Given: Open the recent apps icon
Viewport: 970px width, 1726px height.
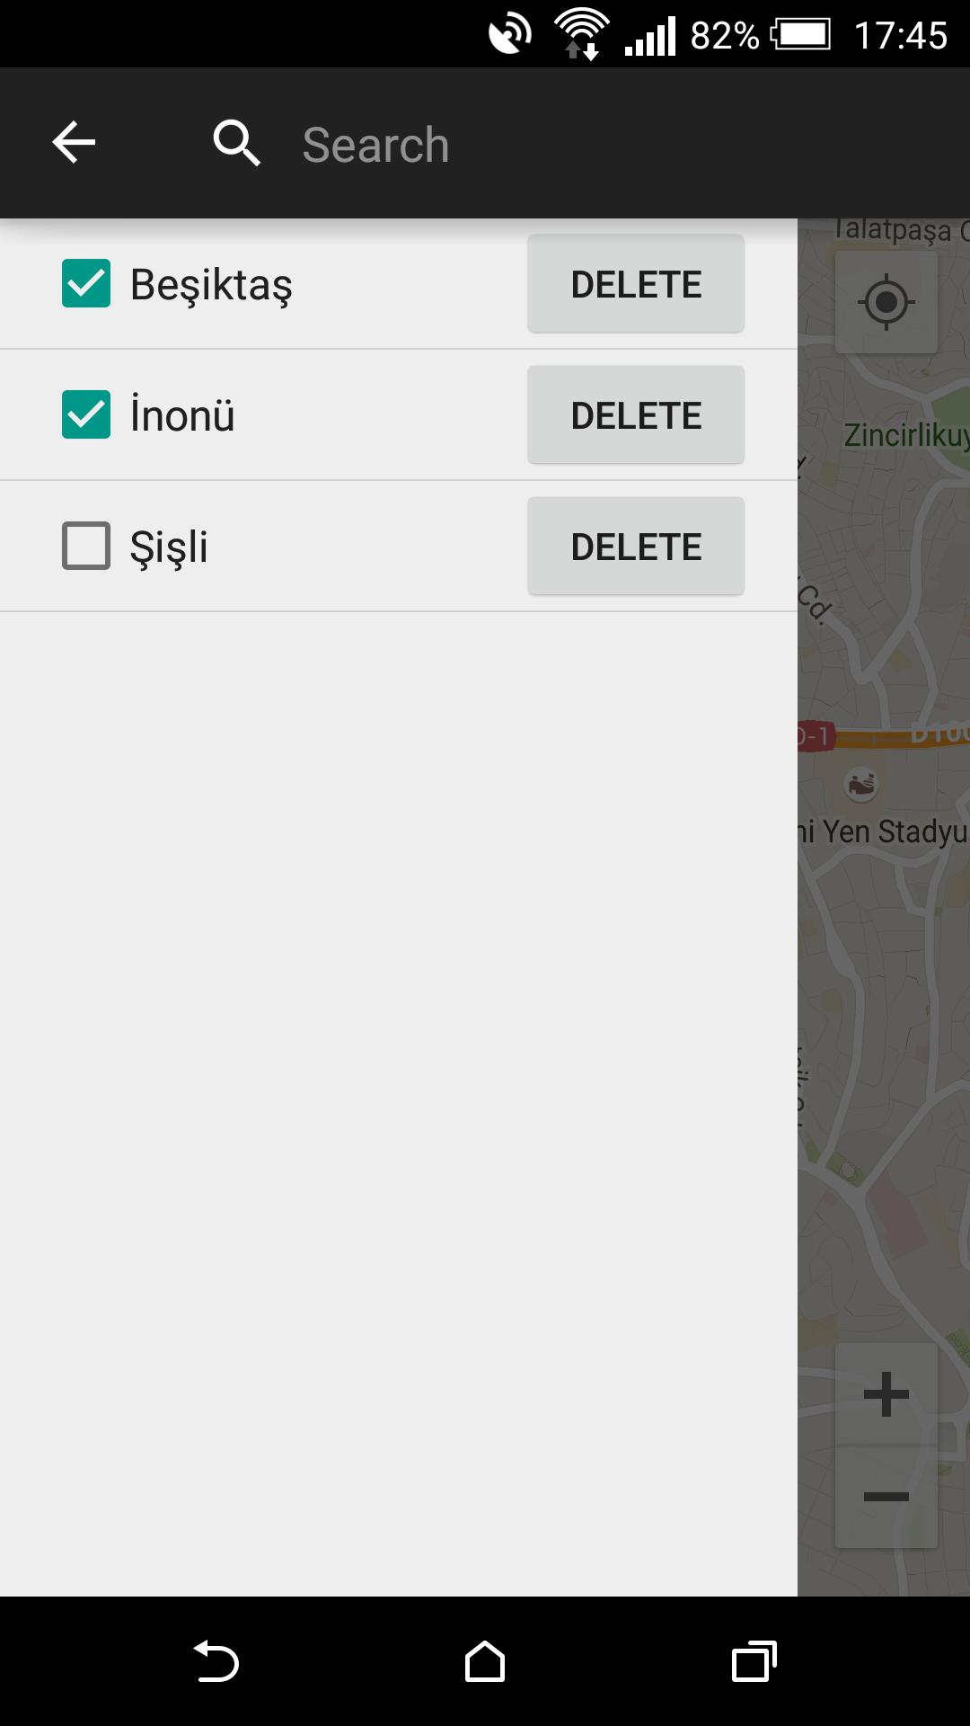Looking at the screenshot, I should [754, 1661].
